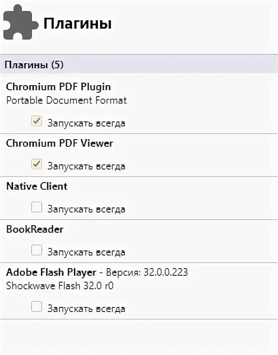Screen dimensions: 278x355
Task: Click the puzzle piece plugins icon
Action: pyautogui.click(x=19, y=23)
